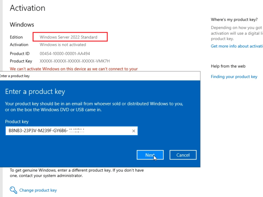
Task: Click the Edition label
Action: (x=16, y=37)
